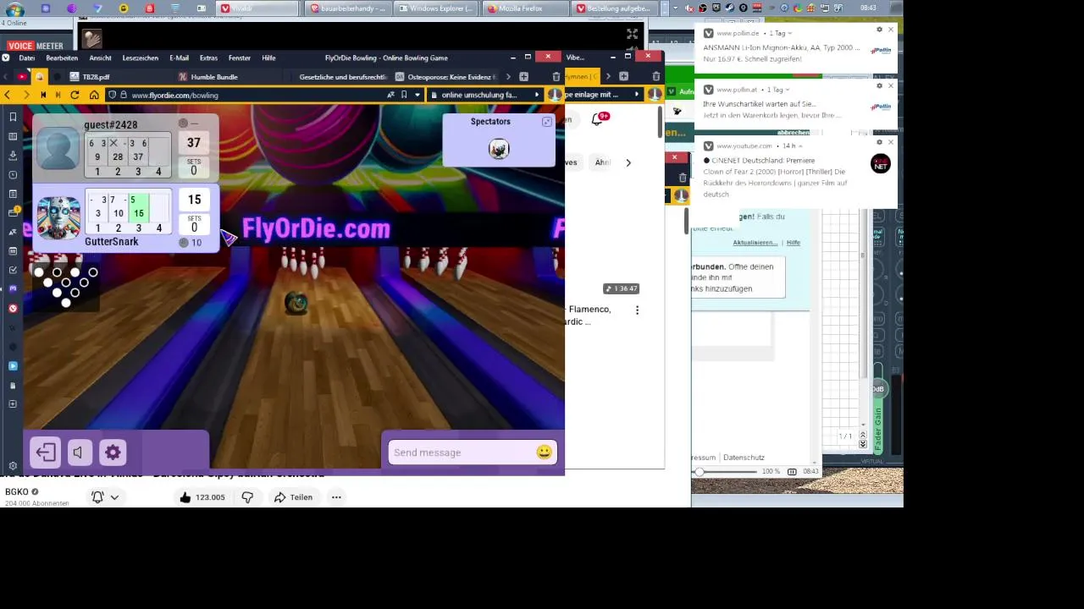Reload the flyordie.com page

[x=75, y=95]
